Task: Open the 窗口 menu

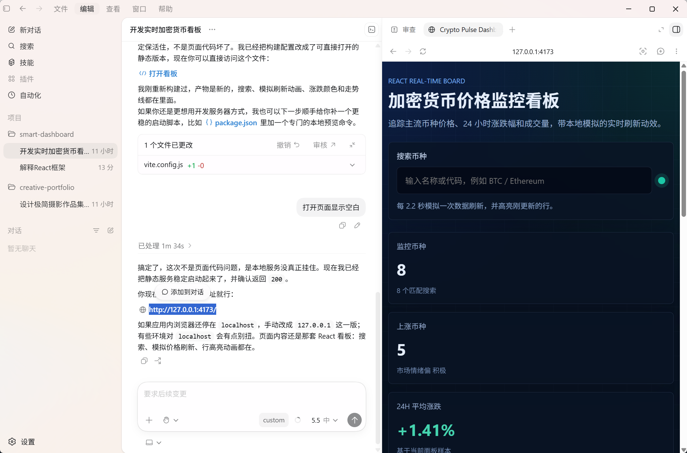Action: (x=139, y=9)
